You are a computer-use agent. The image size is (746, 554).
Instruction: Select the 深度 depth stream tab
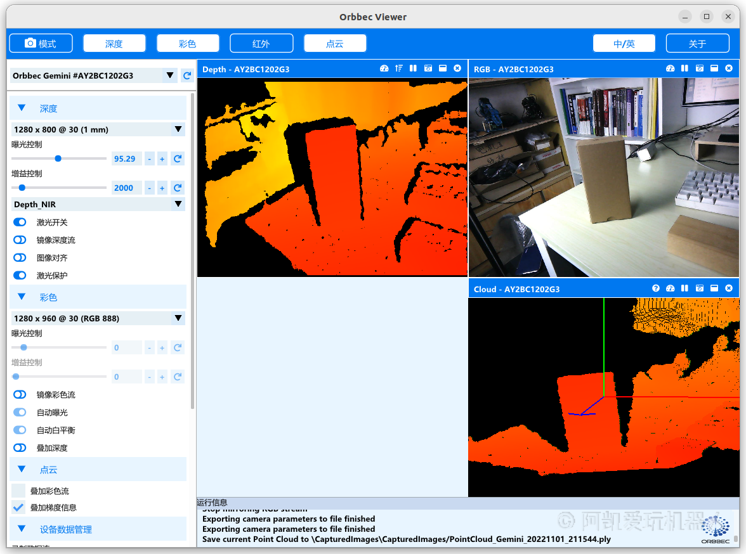point(114,43)
